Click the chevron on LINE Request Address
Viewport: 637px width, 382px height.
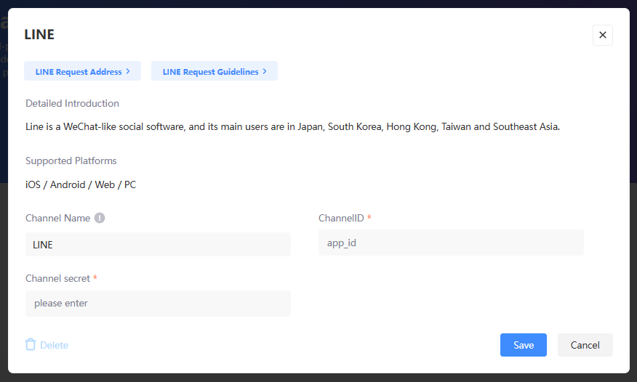click(x=128, y=71)
